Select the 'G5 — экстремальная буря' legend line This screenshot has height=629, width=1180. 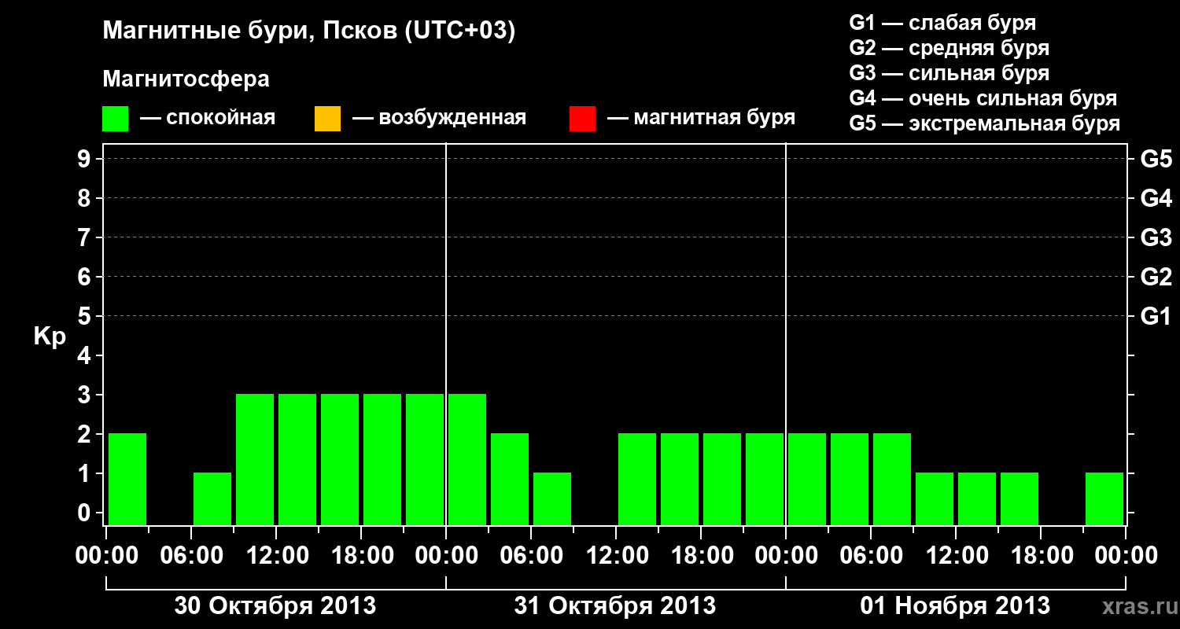pos(985,123)
